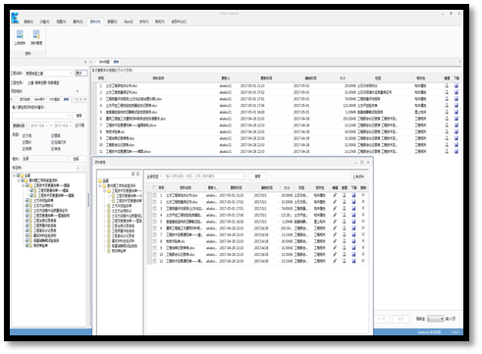Click the search button in the dialog toolbar
Screen dimensions: 482x354
click(x=257, y=177)
